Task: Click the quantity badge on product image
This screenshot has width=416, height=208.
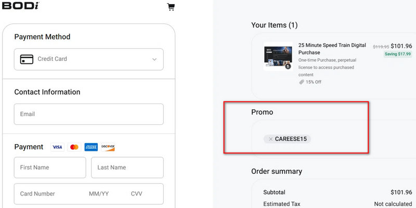Action: (x=288, y=67)
